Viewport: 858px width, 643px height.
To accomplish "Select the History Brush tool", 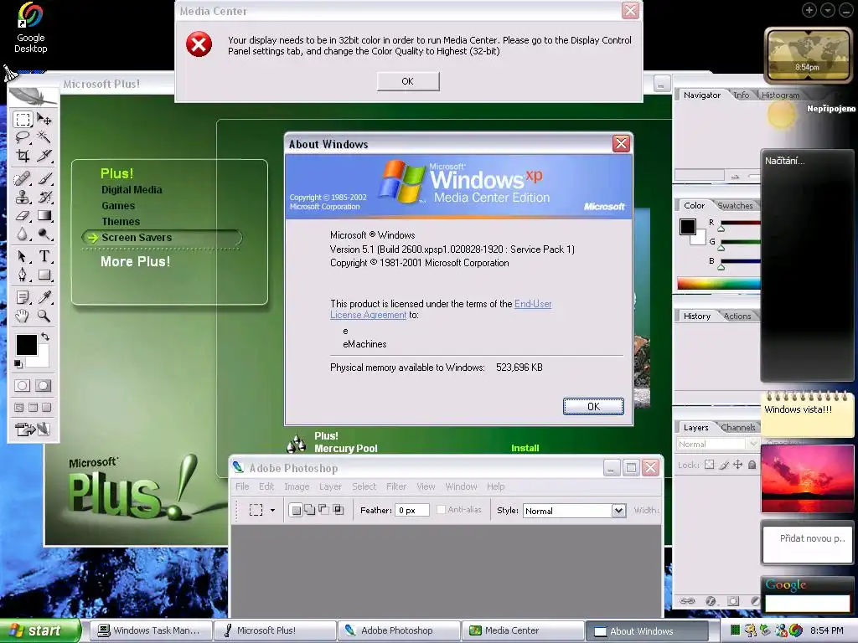I will (x=44, y=197).
